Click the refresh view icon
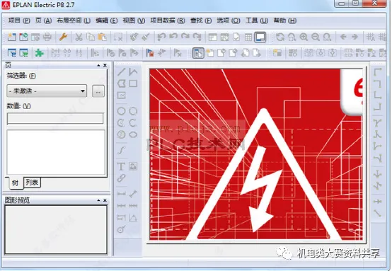This screenshot has width=392, height=271. pos(280,38)
